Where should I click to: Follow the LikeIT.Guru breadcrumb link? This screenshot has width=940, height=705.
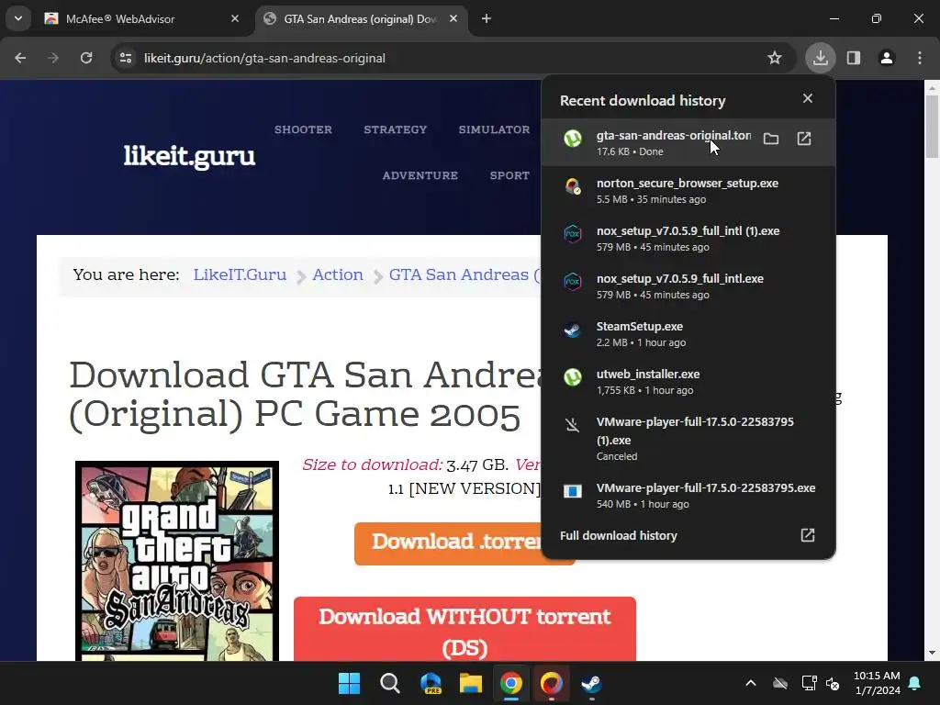[x=240, y=274]
